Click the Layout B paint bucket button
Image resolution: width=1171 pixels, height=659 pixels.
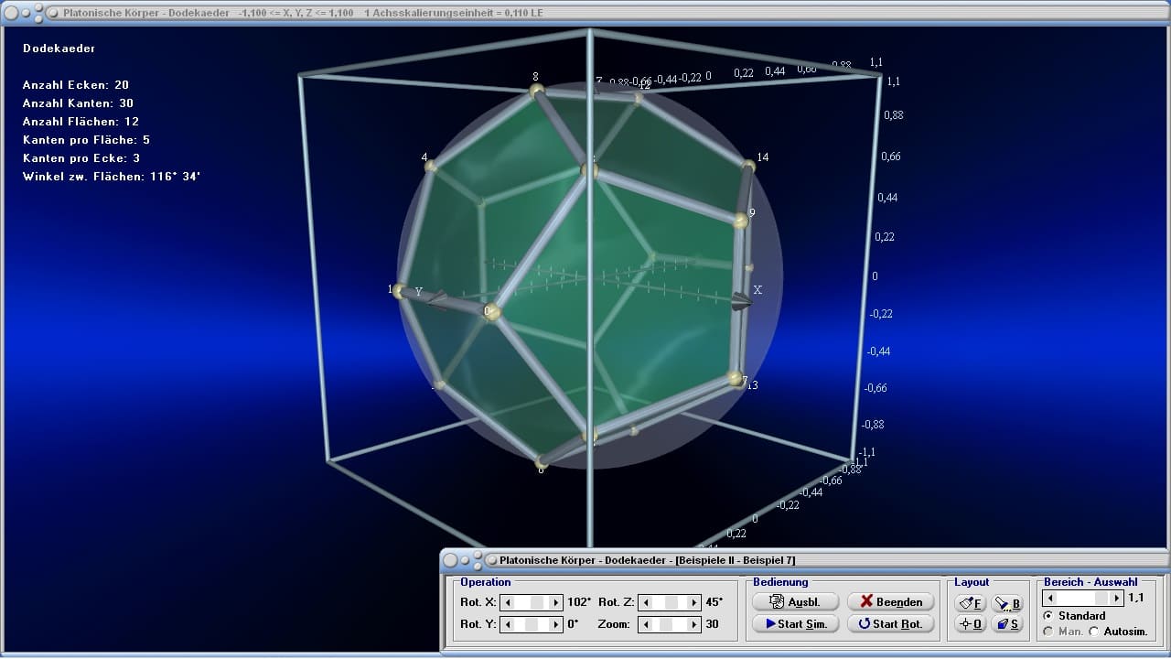click(x=1007, y=604)
